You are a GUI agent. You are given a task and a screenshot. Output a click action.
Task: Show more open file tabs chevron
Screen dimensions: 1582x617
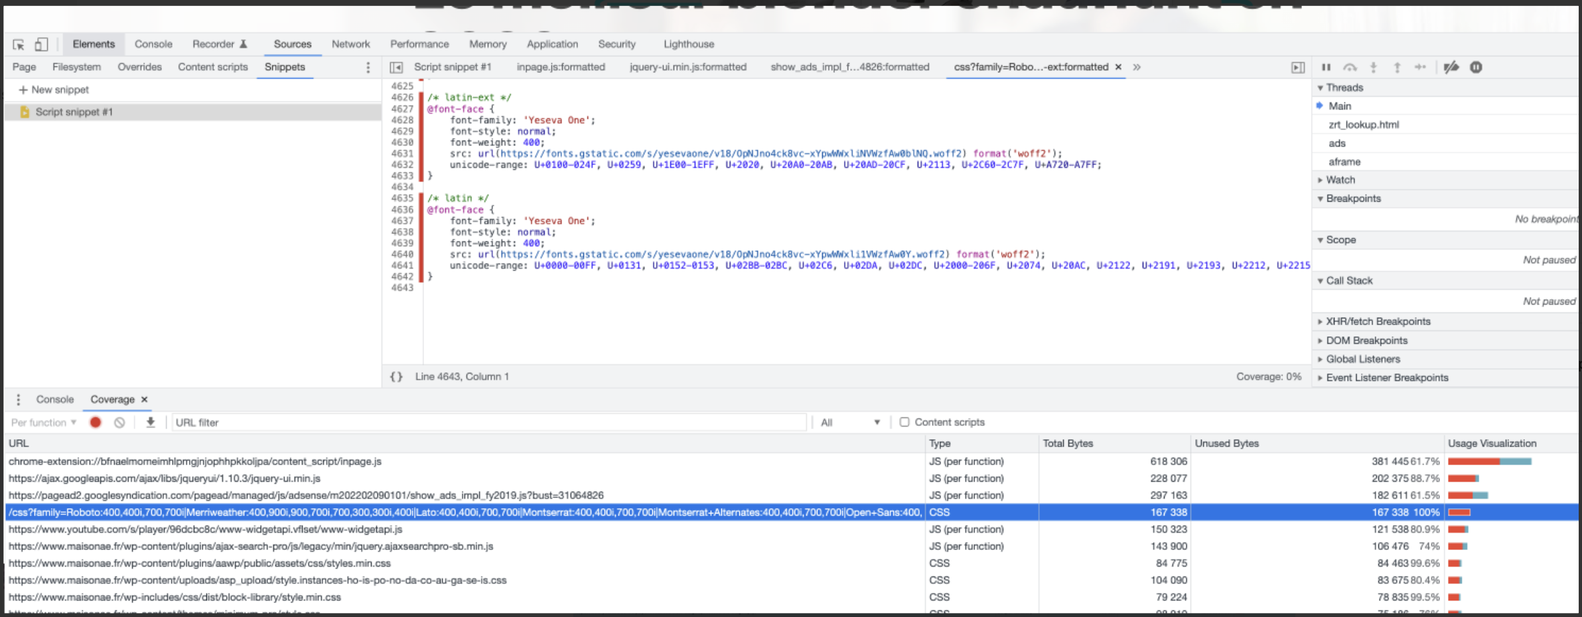tap(1137, 67)
